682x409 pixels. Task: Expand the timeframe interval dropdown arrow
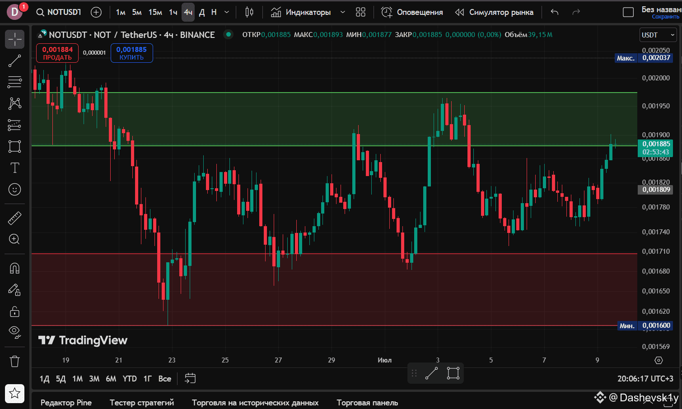pos(227,12)
